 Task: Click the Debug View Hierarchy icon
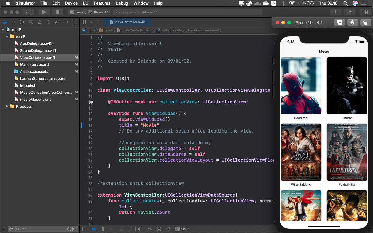[x=140, y=229]
